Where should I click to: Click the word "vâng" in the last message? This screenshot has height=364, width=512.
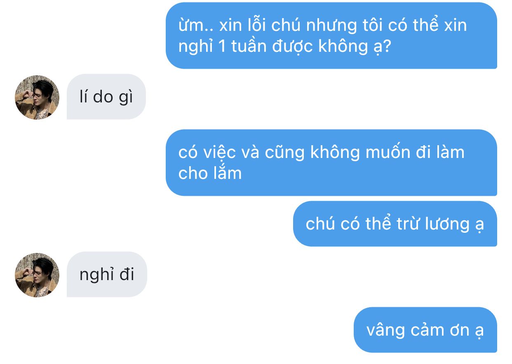pyautogui.click(x=382, y=331)
